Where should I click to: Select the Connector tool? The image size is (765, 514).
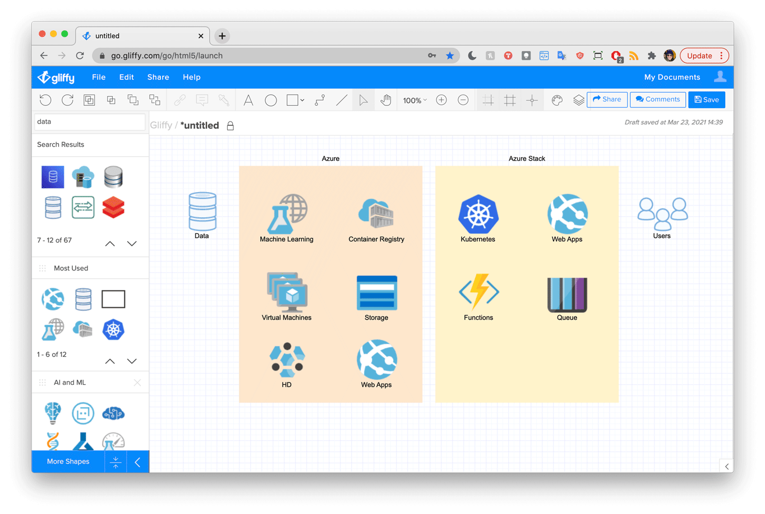coord(320,100)
